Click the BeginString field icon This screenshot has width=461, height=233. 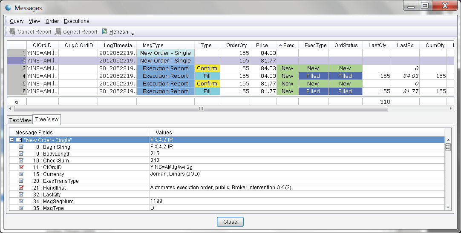[x=21, y=147]
